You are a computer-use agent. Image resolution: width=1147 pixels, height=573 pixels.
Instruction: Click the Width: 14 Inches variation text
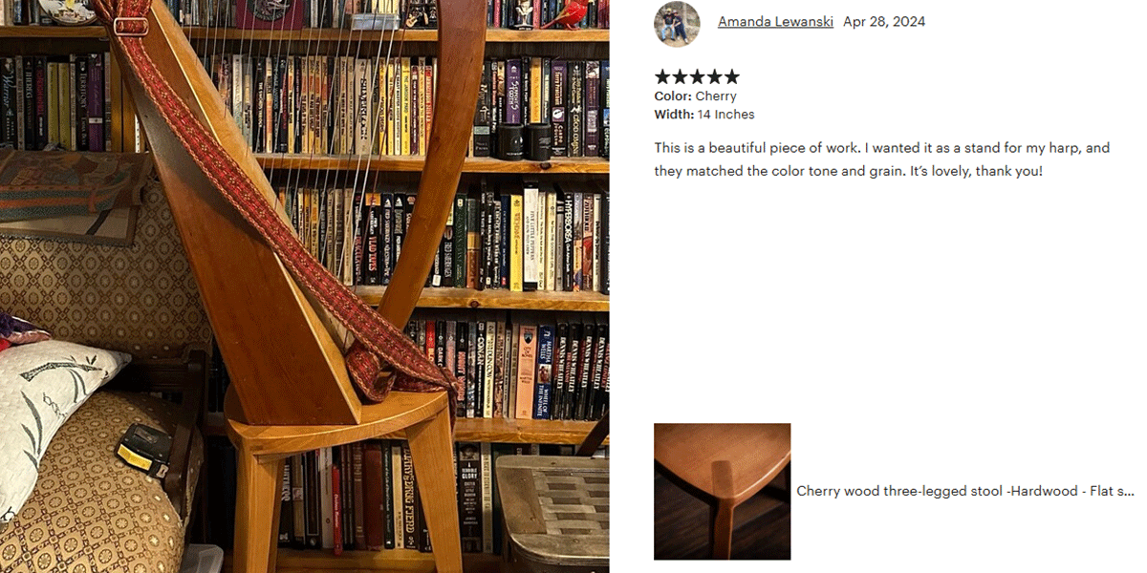pos(704,115)
